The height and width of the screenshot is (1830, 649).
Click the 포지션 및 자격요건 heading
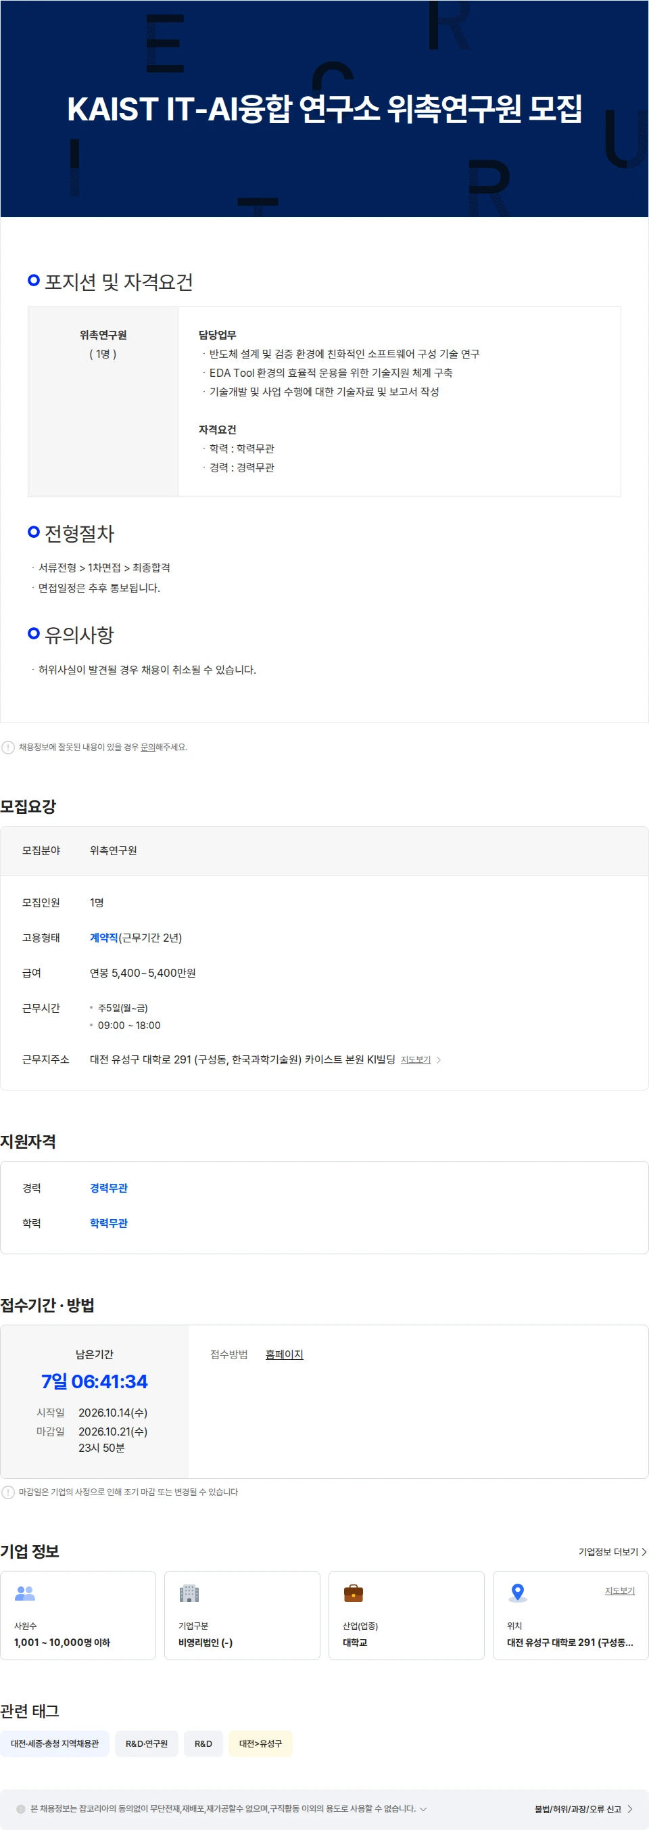(x=118, y=282)
